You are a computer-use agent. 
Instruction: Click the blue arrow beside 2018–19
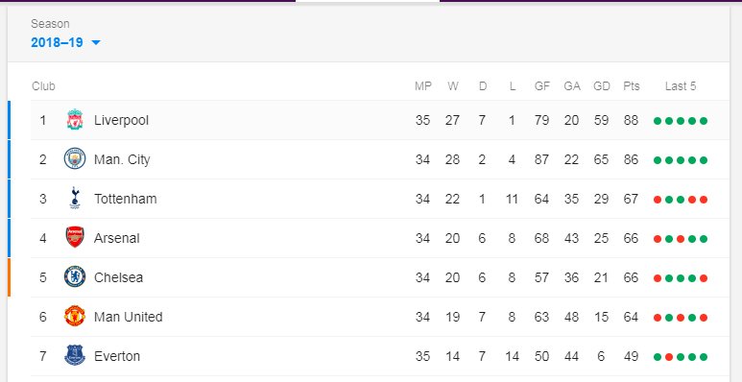tap(96, 42)
